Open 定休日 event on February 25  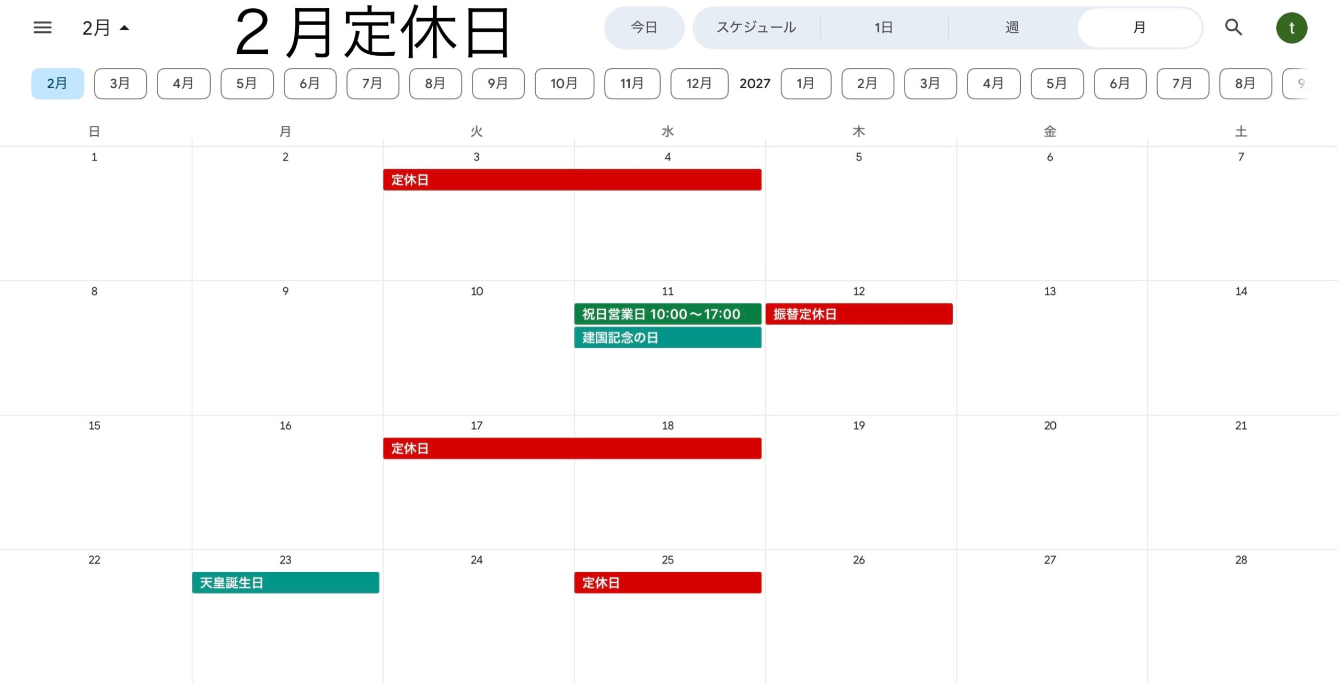click(667, 583)
